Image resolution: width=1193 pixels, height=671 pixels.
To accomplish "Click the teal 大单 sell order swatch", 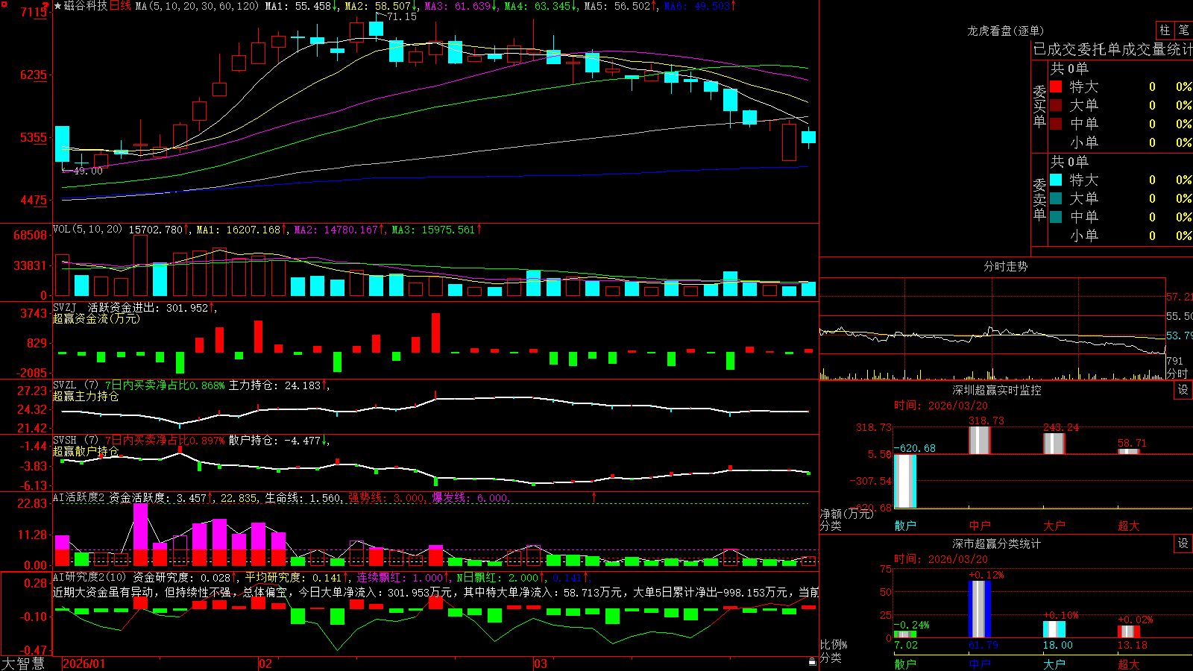I will [1056, 198].
